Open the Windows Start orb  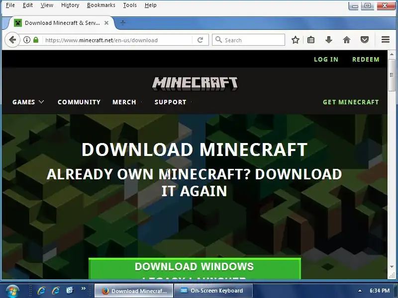tap(12, 291)
